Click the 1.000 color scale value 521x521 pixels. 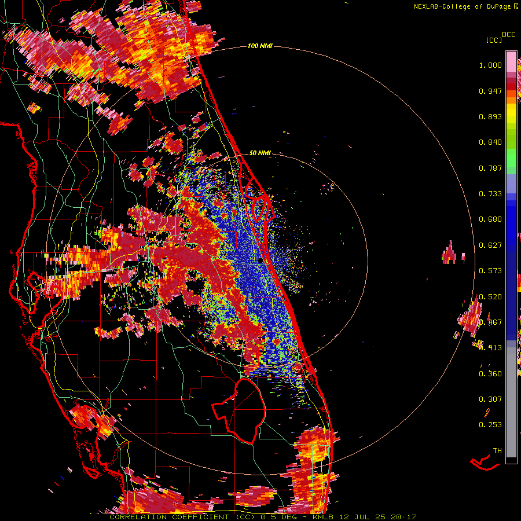[x=490, y=65]
